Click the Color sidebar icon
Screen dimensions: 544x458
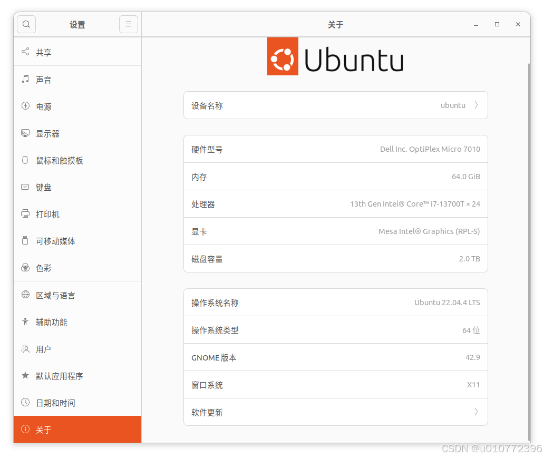tap(25, 268)
